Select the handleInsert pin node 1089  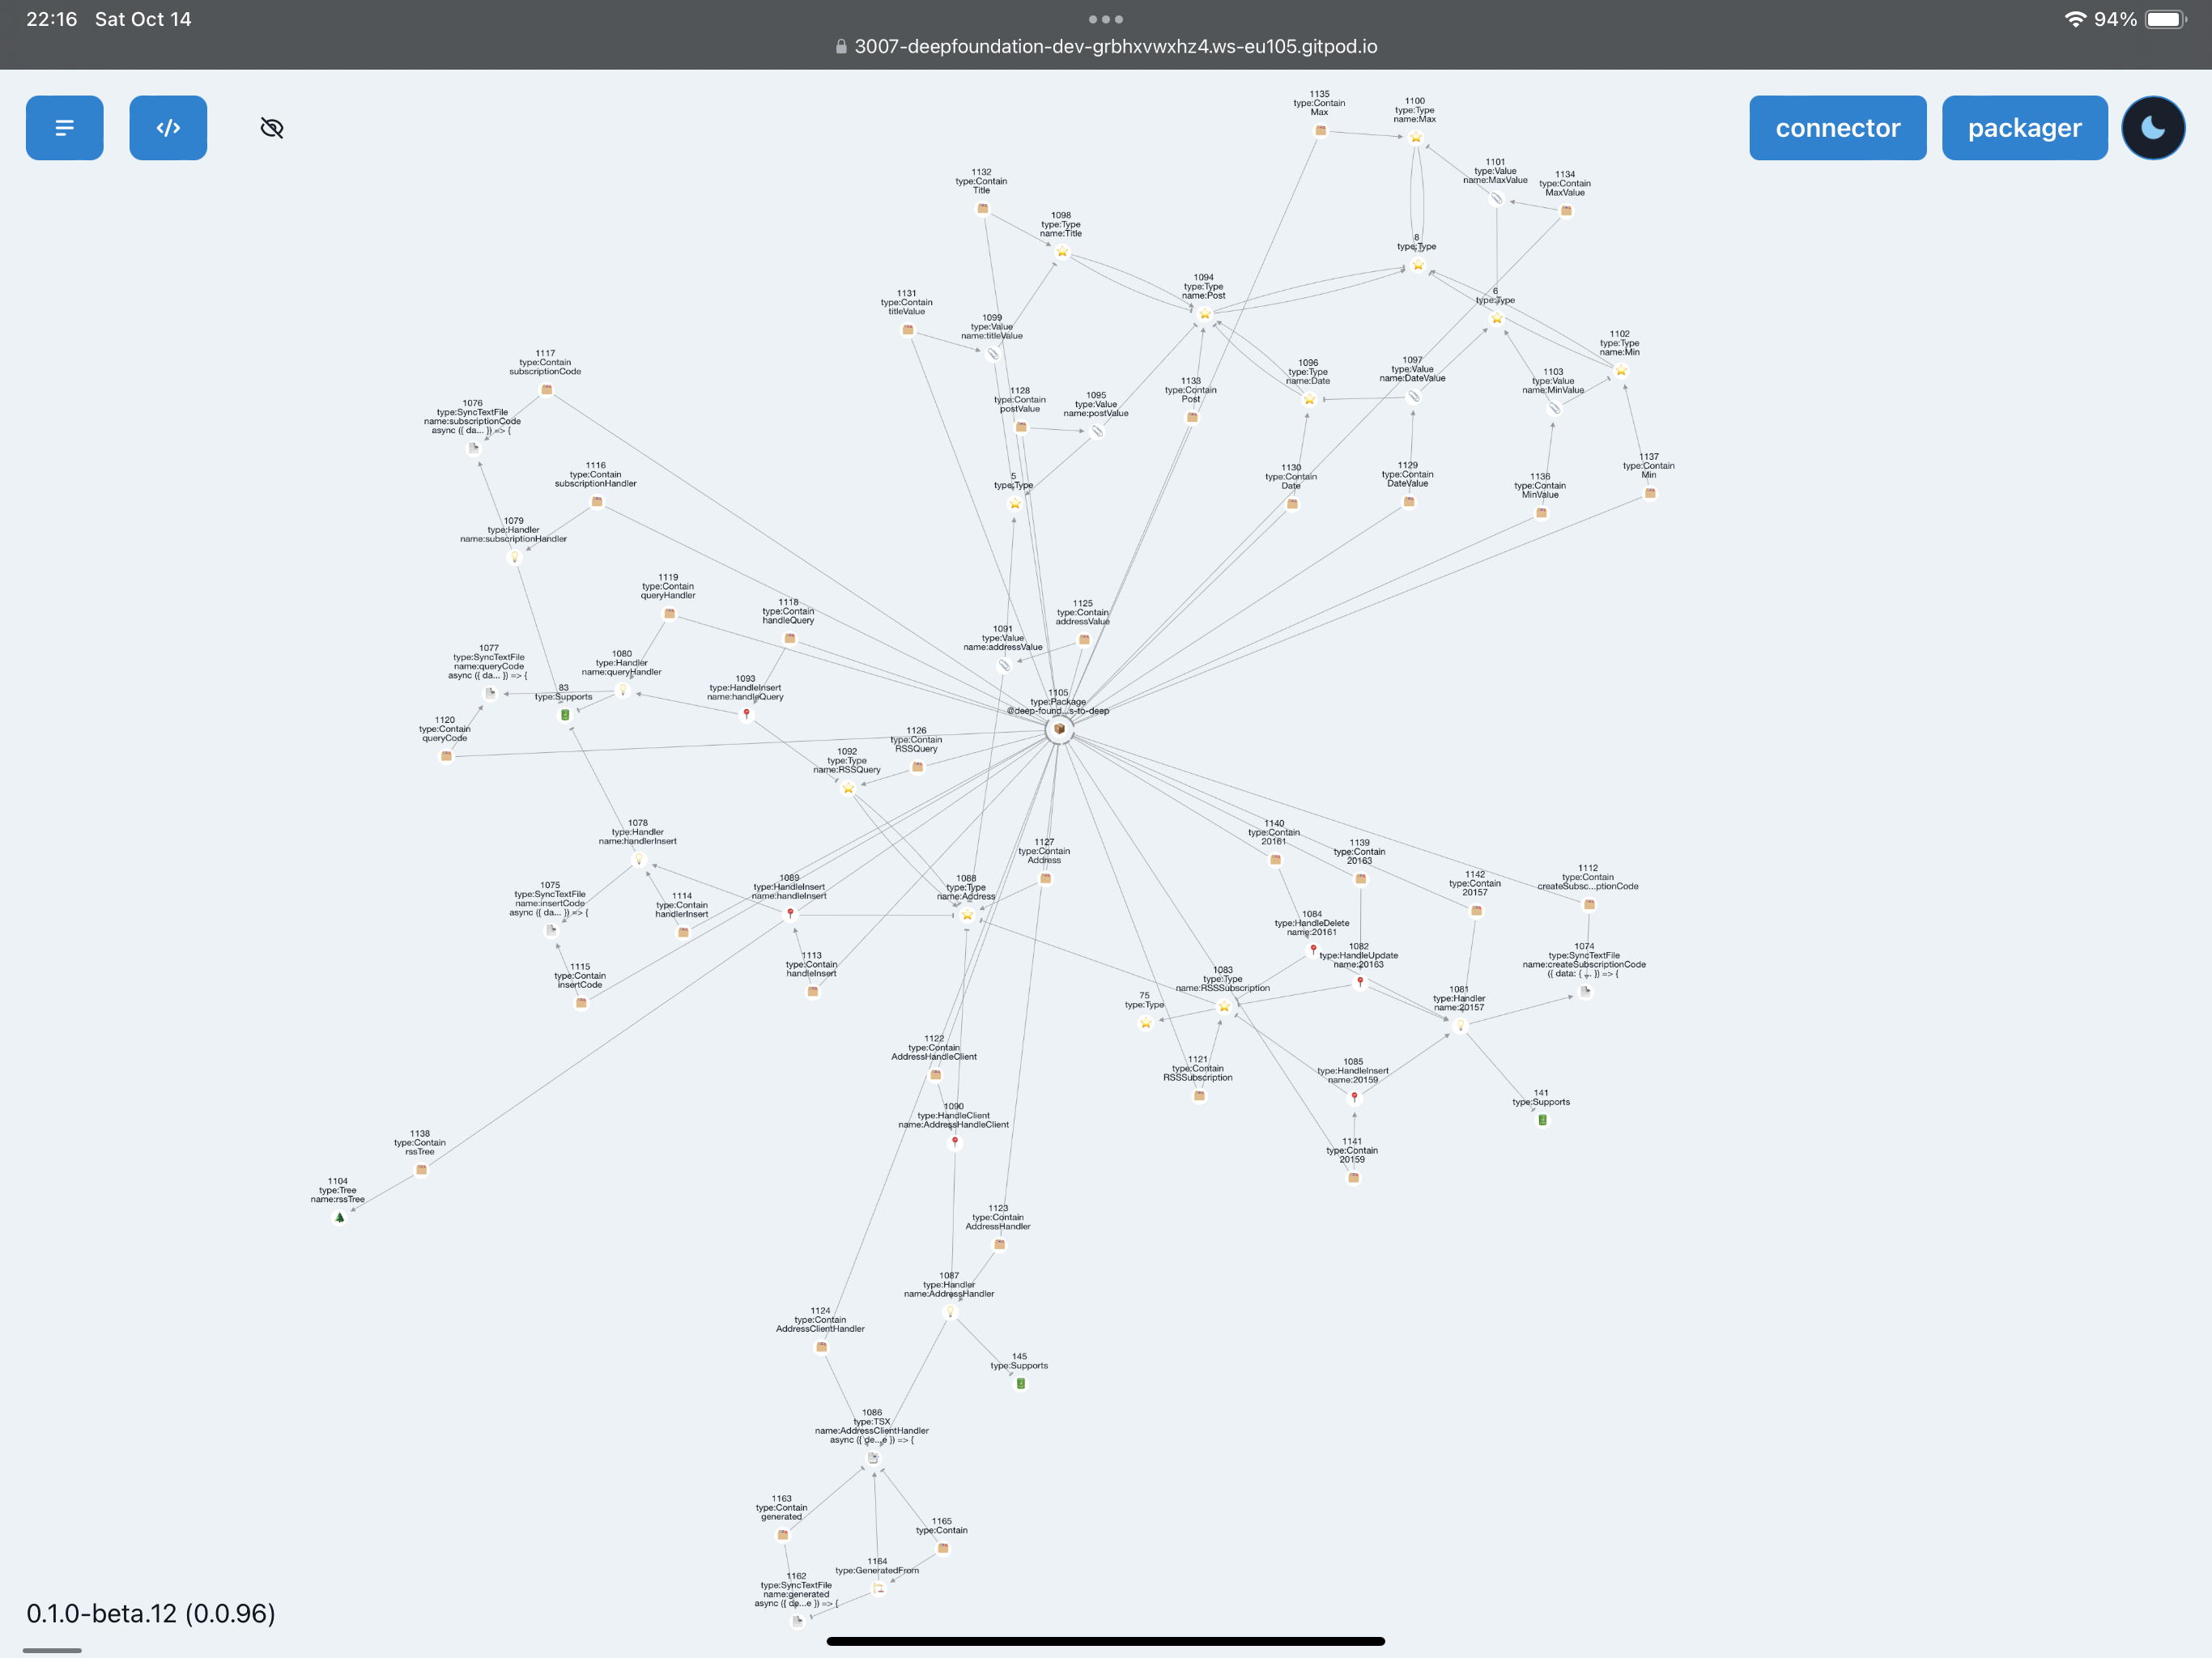pyautogui.click(x=790, y=913)
